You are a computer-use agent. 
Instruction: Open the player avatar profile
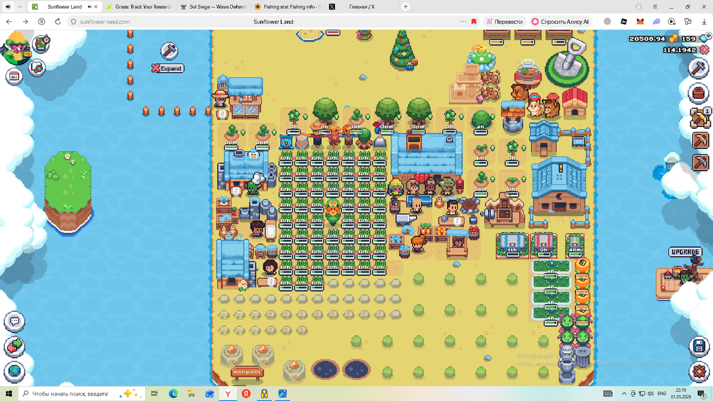pyautogui.click(x=17, y=49)
